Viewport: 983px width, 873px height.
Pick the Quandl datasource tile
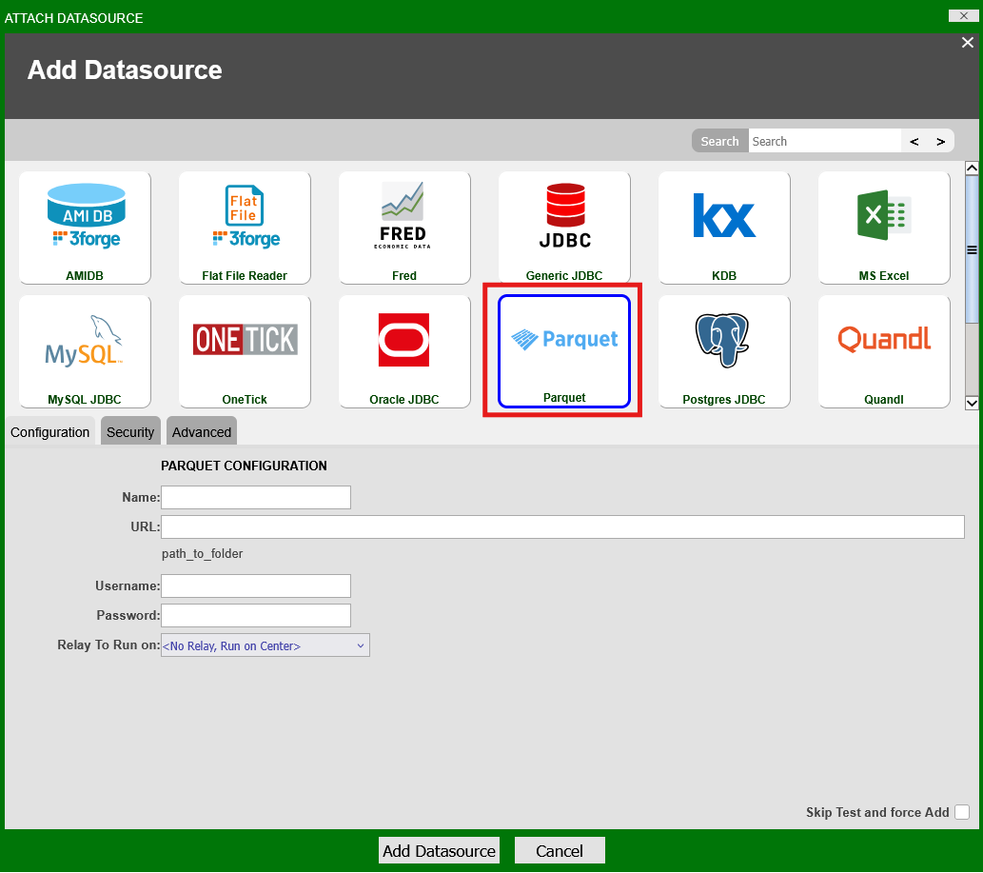884,351
